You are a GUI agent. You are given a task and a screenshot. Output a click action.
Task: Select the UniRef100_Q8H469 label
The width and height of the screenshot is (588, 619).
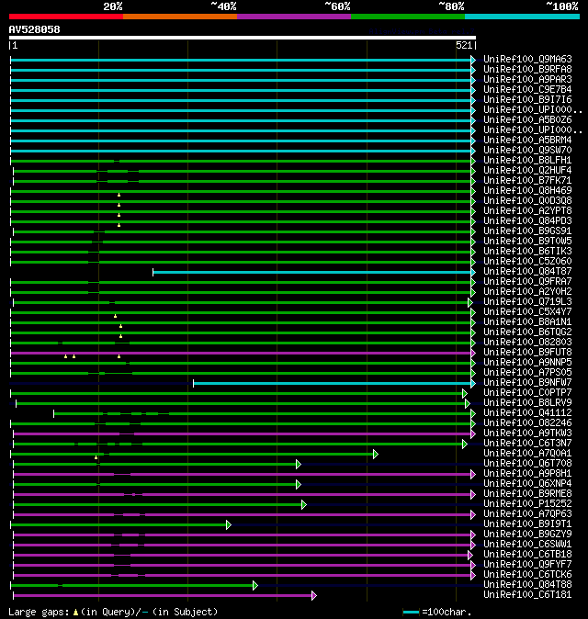tap(527, 191)
